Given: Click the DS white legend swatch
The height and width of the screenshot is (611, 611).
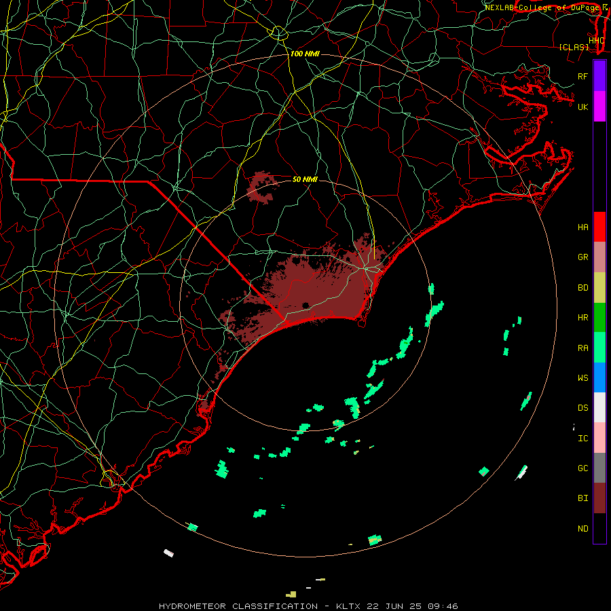Looking at the screenshot, I should (x=599, y=407).
